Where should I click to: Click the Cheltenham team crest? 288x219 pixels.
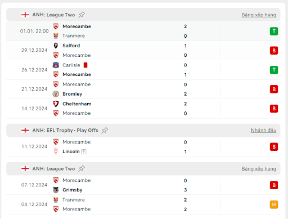[56, 104]
